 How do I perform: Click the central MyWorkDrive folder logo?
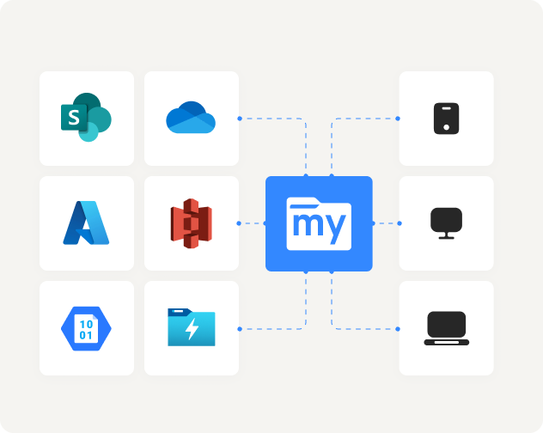[x=318, y=223]
